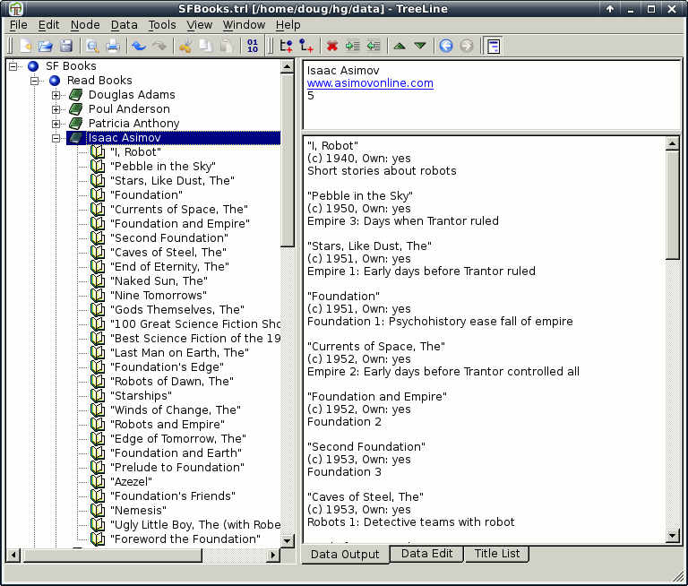Open a file using the folder icon
The image size is (688, 586).
click(x=45, y=46)
